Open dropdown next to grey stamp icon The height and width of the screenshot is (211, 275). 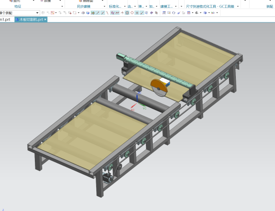pos(200,13)
